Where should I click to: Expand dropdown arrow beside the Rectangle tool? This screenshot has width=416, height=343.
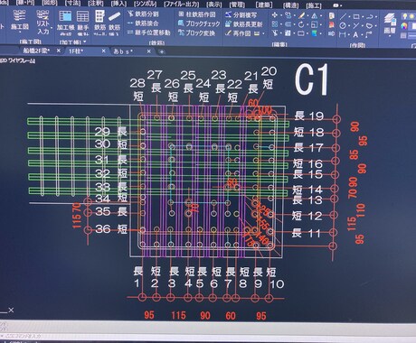[x=363, y=17]
